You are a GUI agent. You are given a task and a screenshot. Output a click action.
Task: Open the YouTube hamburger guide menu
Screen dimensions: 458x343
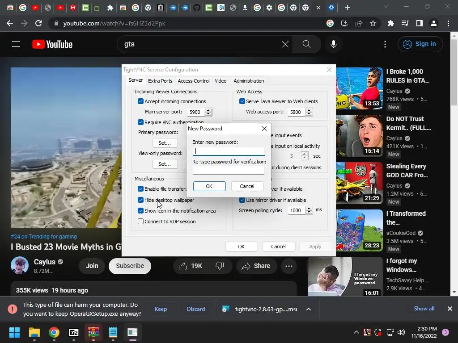click(16, 44)
